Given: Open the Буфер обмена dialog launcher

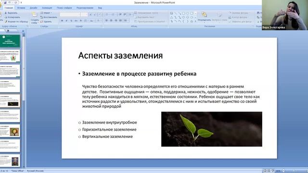Looking at the screenshot, I should coord(27,26).
